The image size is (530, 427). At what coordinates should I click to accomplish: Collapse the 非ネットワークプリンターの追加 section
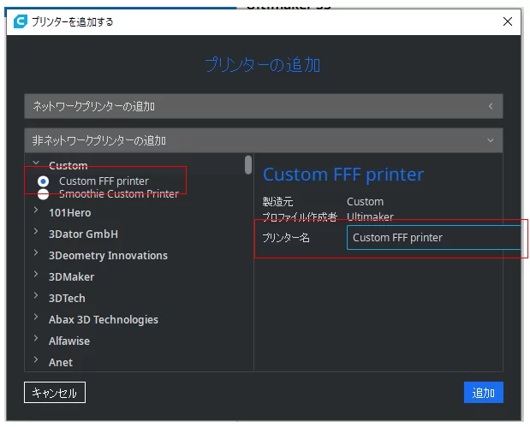[264, 140]
